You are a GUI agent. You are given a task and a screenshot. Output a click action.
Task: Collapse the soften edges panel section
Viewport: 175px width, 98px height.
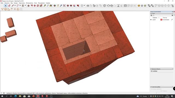[151, 87]
